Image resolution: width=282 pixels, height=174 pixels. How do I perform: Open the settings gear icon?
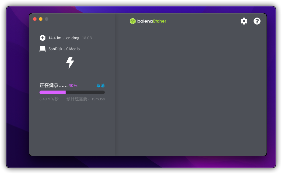click(x=244, y=21)
